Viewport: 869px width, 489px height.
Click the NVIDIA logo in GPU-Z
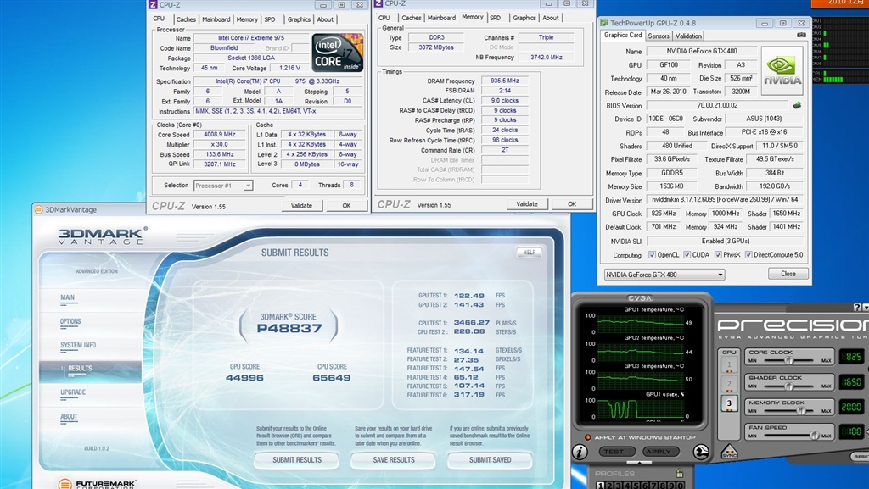[782, 71]
